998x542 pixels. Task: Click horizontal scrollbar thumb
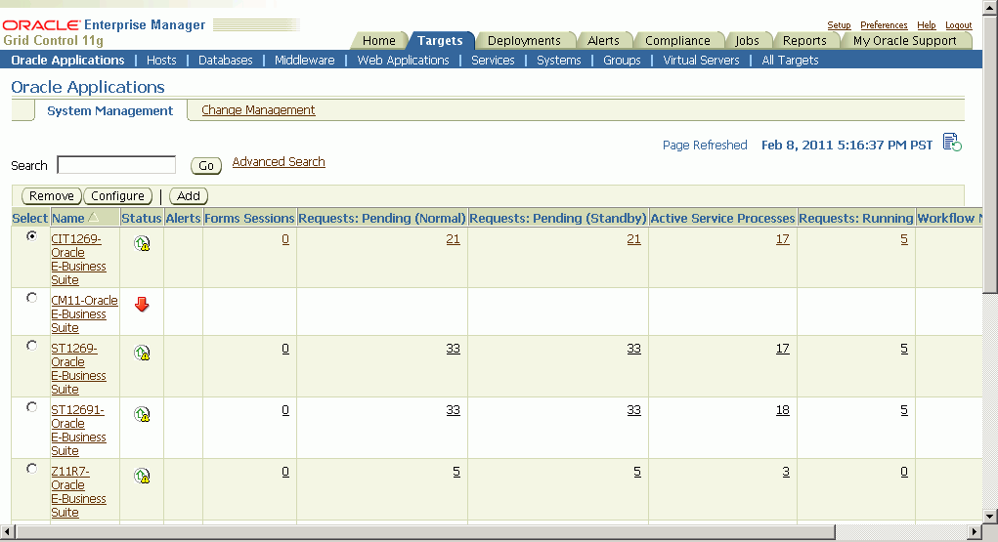(424, 531)
